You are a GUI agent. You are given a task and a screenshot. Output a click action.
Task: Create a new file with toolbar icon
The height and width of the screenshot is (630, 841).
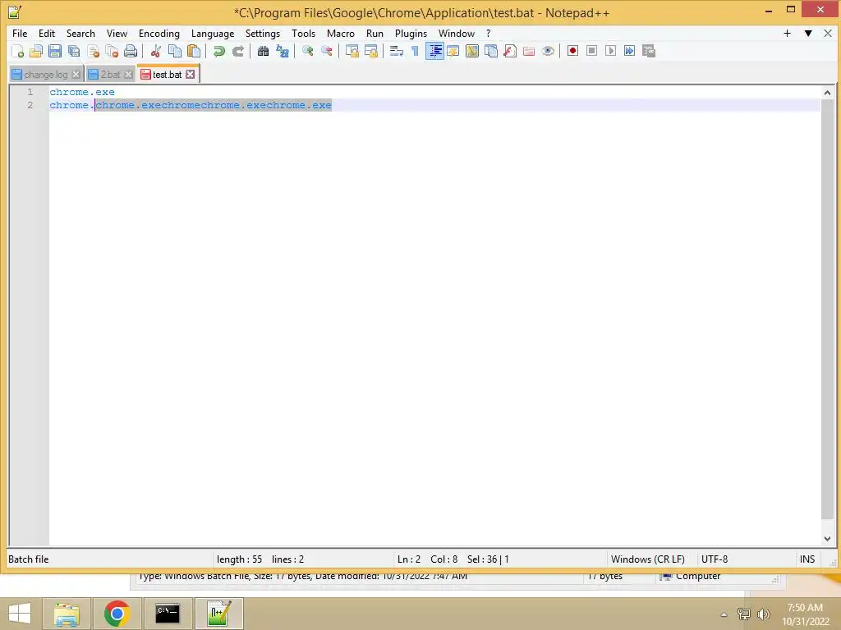(17, 51)
